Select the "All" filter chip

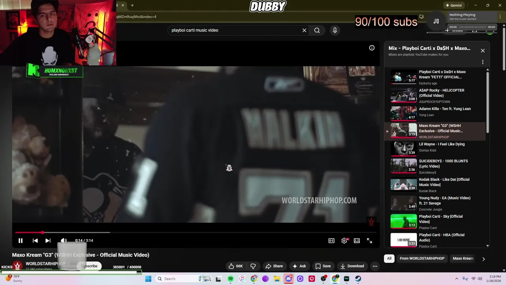click(389, 258)
